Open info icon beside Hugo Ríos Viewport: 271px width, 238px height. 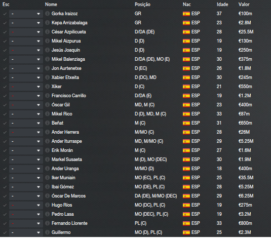pos(47,205)
